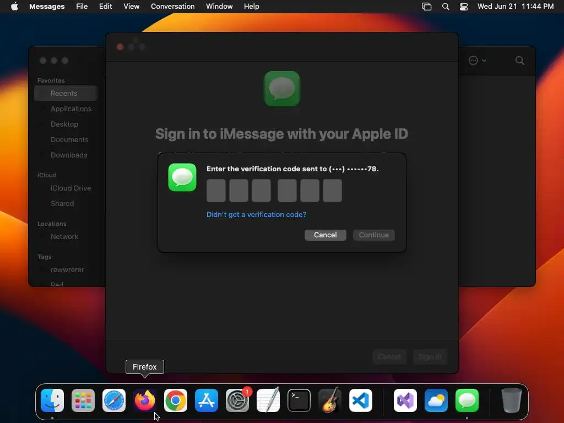
Task: Click the date and time in menu bar
Action: tap(516, 7)
